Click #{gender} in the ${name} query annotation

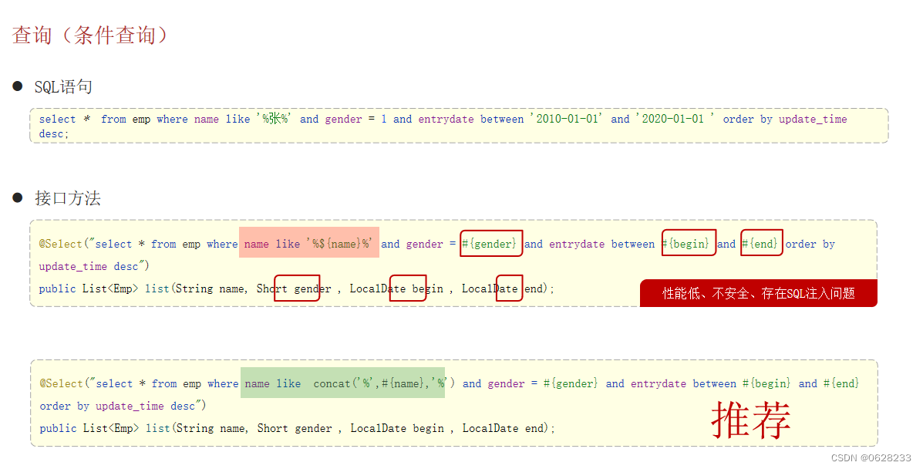point(490,243)
